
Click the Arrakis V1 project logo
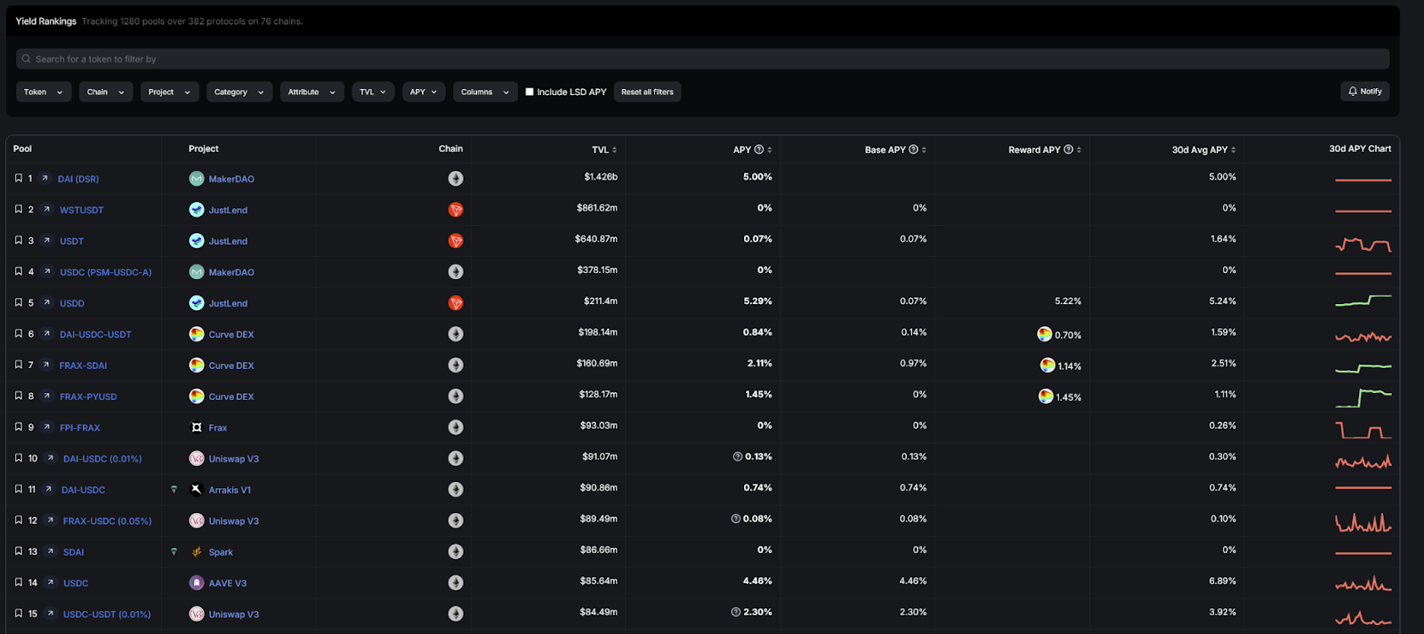197,490
